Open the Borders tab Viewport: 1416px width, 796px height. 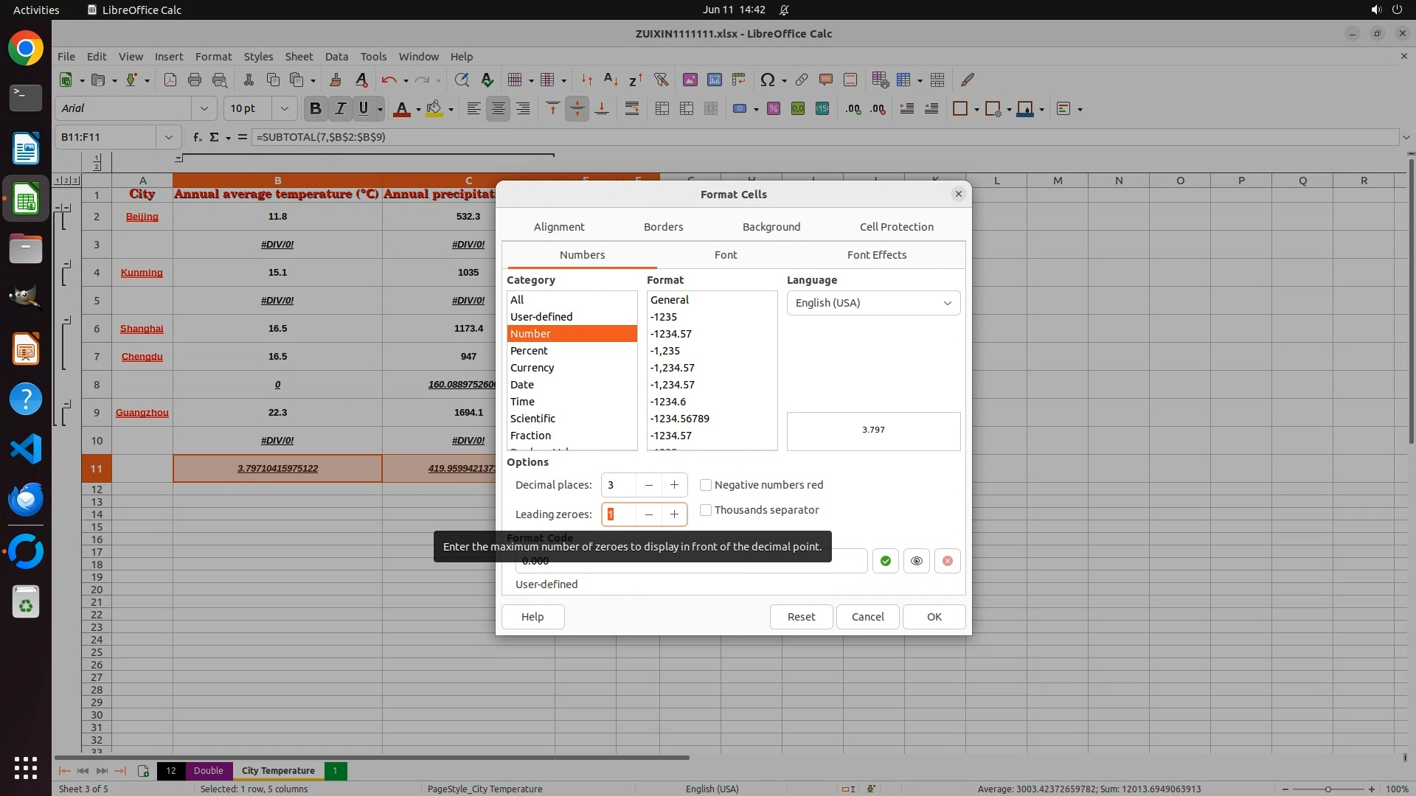tap(663, 227)
